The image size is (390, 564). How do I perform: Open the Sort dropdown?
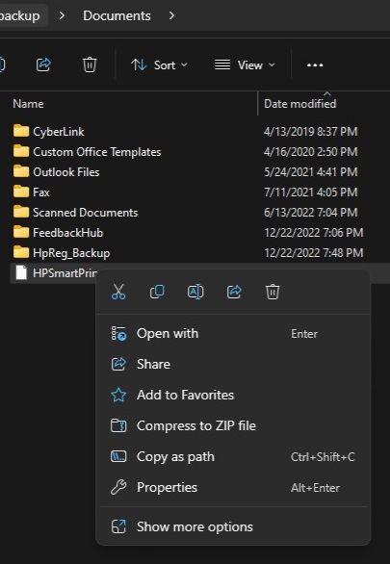160,65
